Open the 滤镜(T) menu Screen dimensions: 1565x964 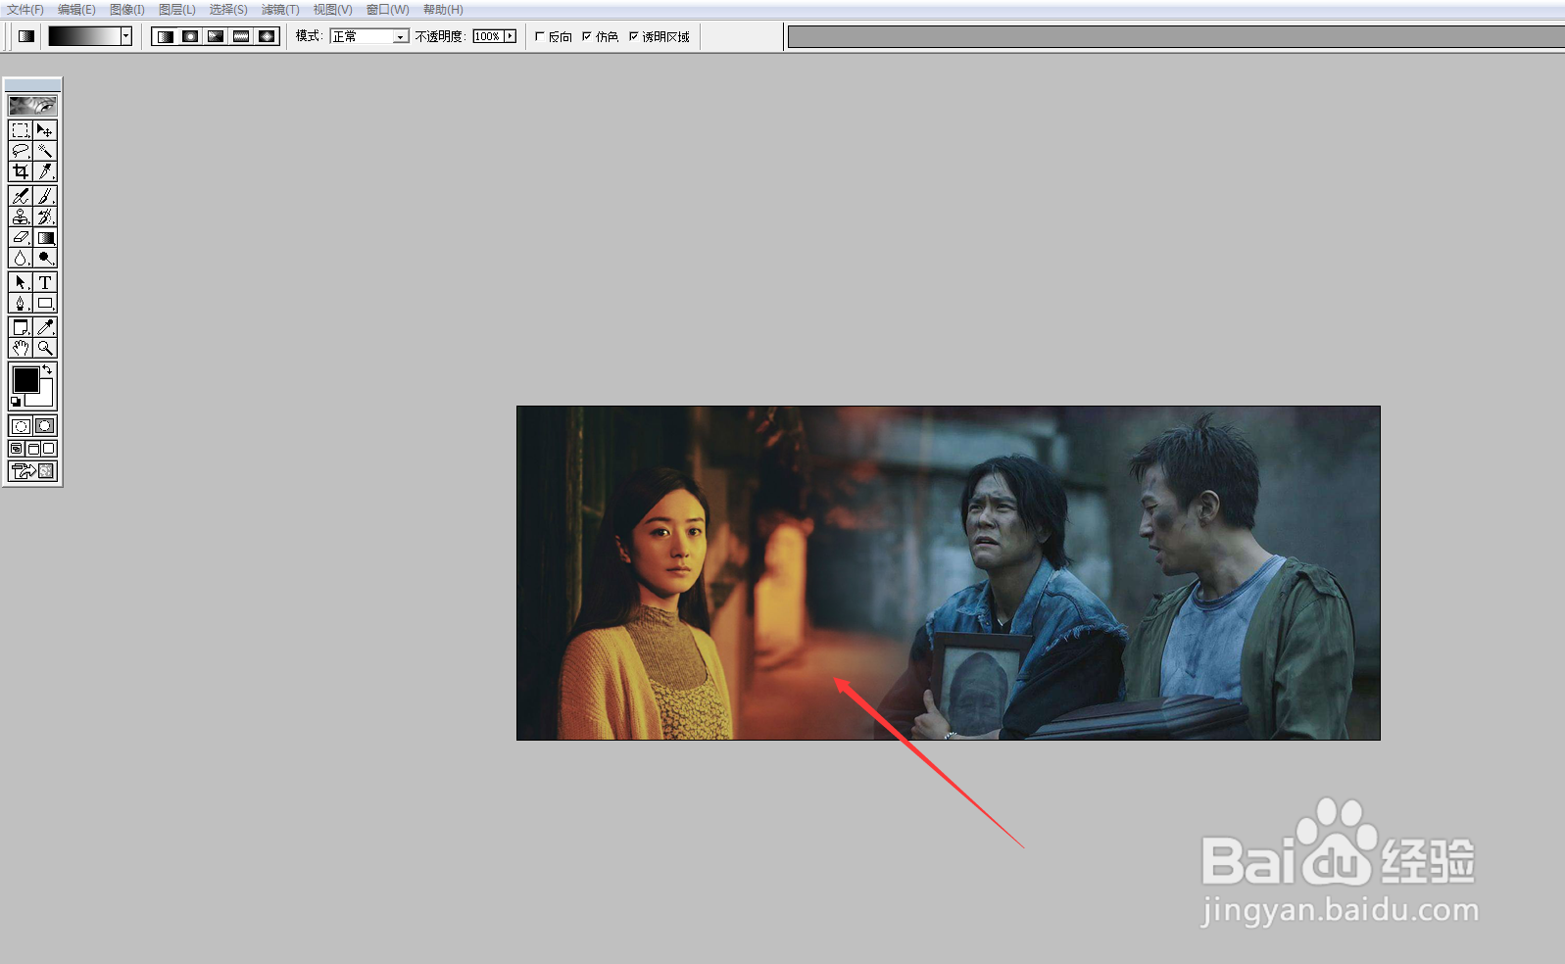click(x=280, y=10)
